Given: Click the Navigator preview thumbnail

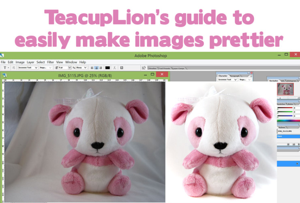Looking at the screenshot, I should 285,89.
